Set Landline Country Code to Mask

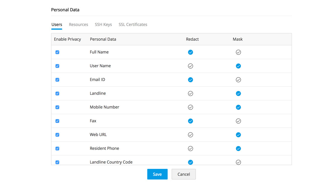[x=238, y=162]
